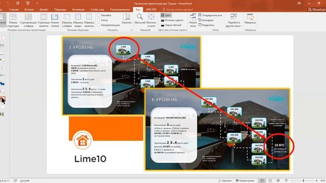Toggle Notes (Заметки) in status bar

coord(225,181)
